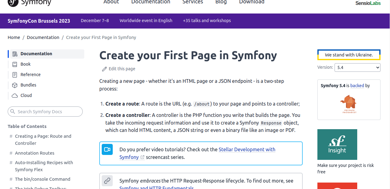
Task: Click the Table of Contents heading
Action: click(27, 126)
